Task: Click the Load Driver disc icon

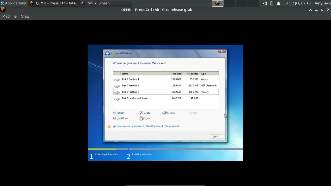Action: [x=115, y=118]
